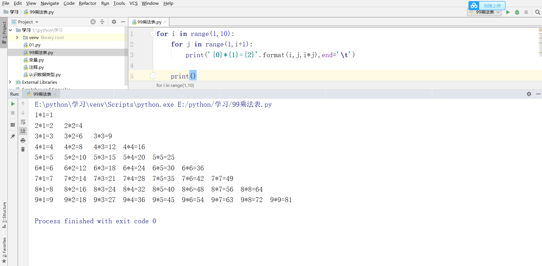Click the down-the-stack-trace arrow
Image resolution: width=542 pixels, height=266 pixels.
coord(23,113)
